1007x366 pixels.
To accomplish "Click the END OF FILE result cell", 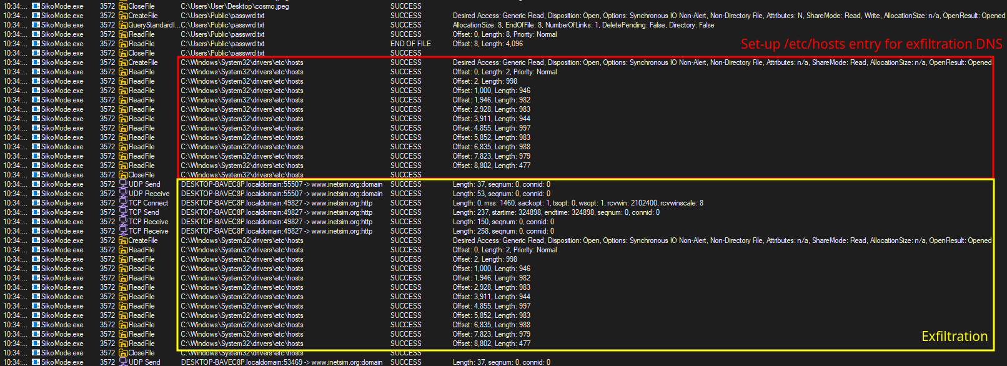I will 410,44.
